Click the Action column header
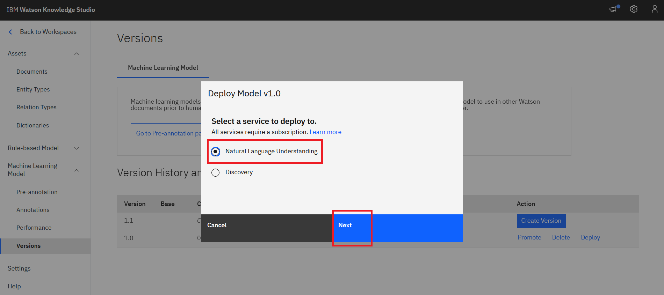The height and width of the screenshot is (295, 664). tap(526, 204)
